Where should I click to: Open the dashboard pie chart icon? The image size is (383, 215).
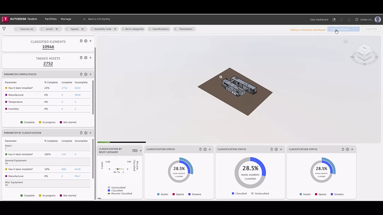pyautogui.click(x=334, y=20)
